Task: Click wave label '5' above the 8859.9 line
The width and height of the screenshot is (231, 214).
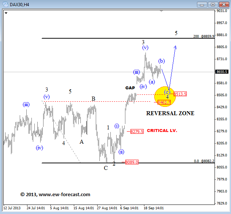Action: (x=176, y=33)
